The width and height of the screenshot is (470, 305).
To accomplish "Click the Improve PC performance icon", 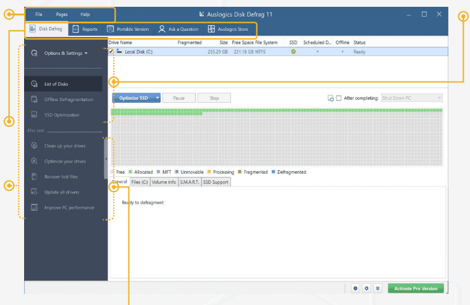I will point(34,208).
